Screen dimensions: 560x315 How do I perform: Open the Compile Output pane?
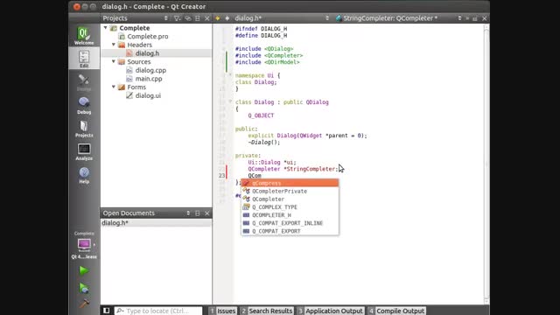pyautogui.click(x=396, y=311)
